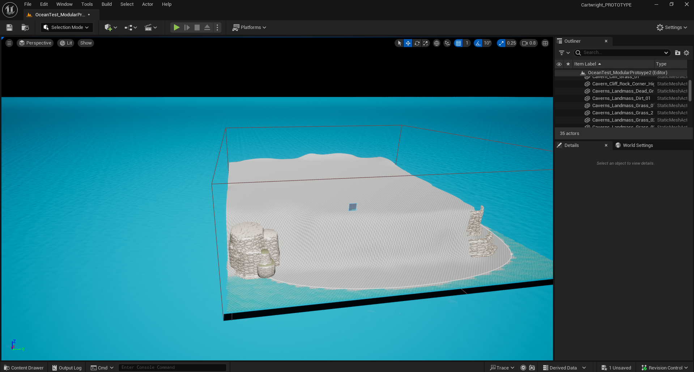Viewport: 694px width, 372px height.
Task: Open the Platforms menu
Action: [249, 28]
